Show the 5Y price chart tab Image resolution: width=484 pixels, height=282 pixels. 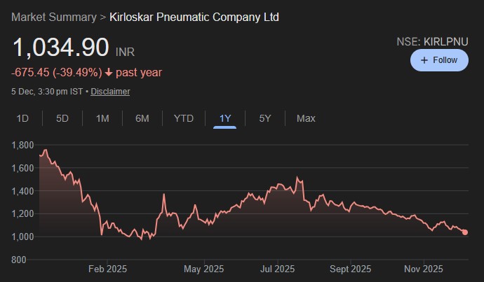coord(264,118)
